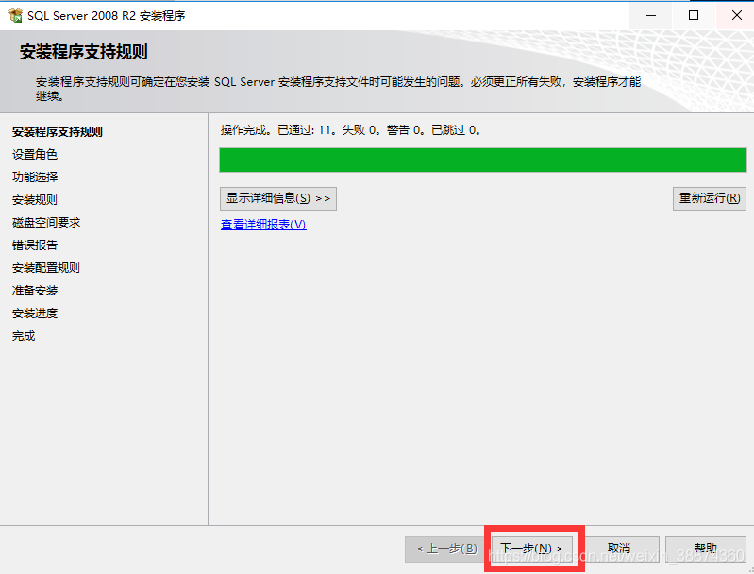Close the SQL Server setup window
This screenshot has height=574, width=754.
pyautogui.click(x=736, y=15)
